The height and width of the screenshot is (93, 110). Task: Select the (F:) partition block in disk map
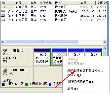93,52
